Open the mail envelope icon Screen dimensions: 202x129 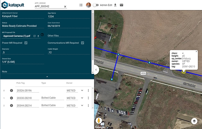[121, 5]
